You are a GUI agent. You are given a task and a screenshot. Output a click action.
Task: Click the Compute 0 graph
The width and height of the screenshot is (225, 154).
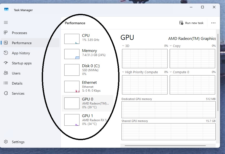pos(192,85)
